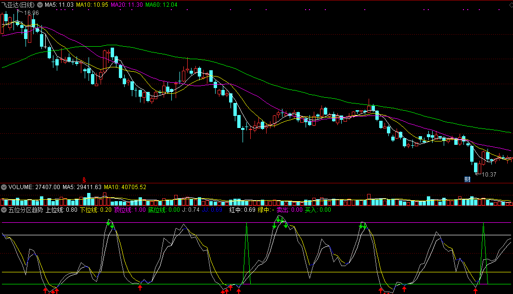Click the 绿中: - value

pos(266,210)
